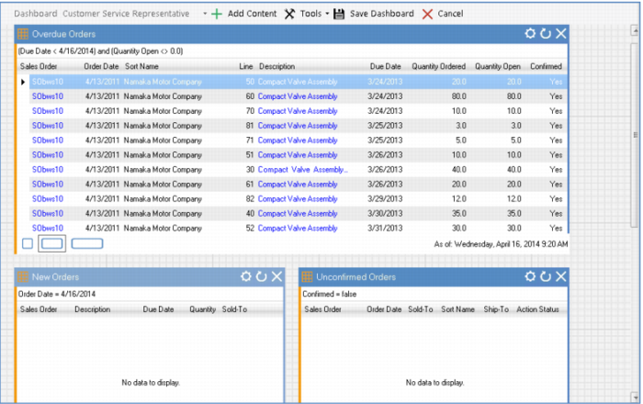Click the grid icon beside New Orders title
Viewport: 643px width, 404px height.
[x=23, y=277]
